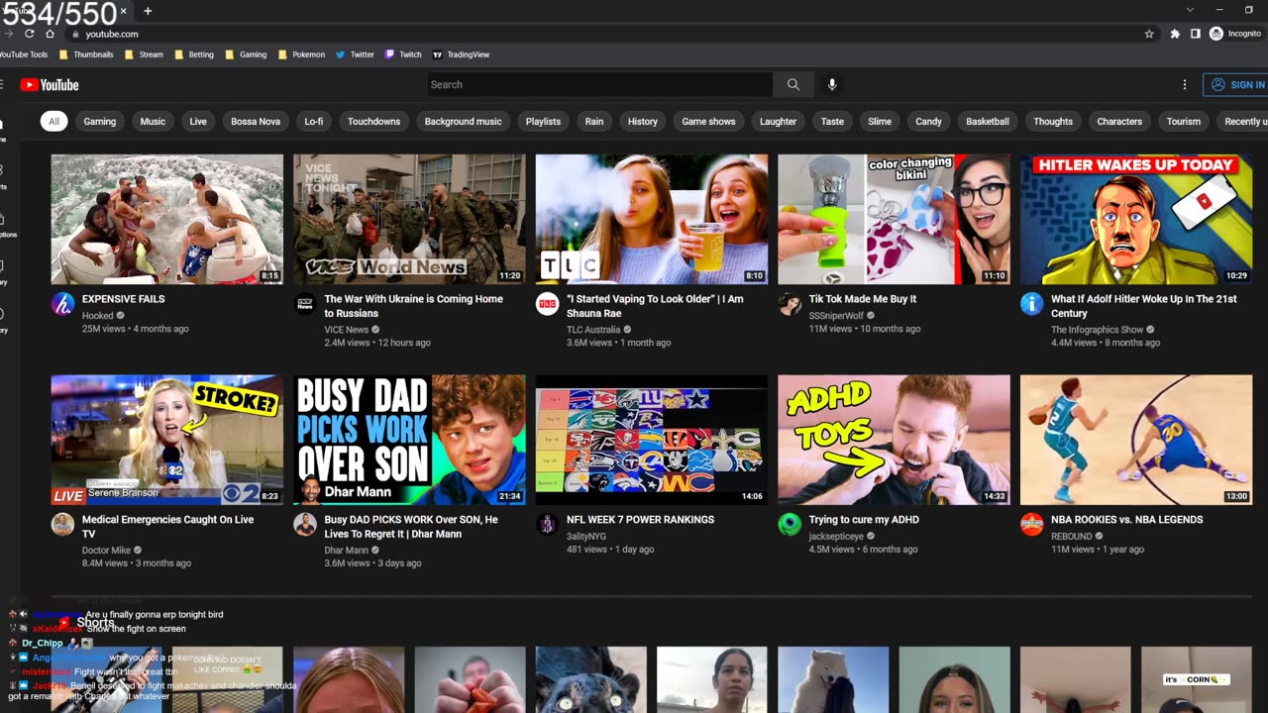The width and height of the screenshot is (1268, 713).
Task: Open a new browser tab
Action: tap(148, 11)
